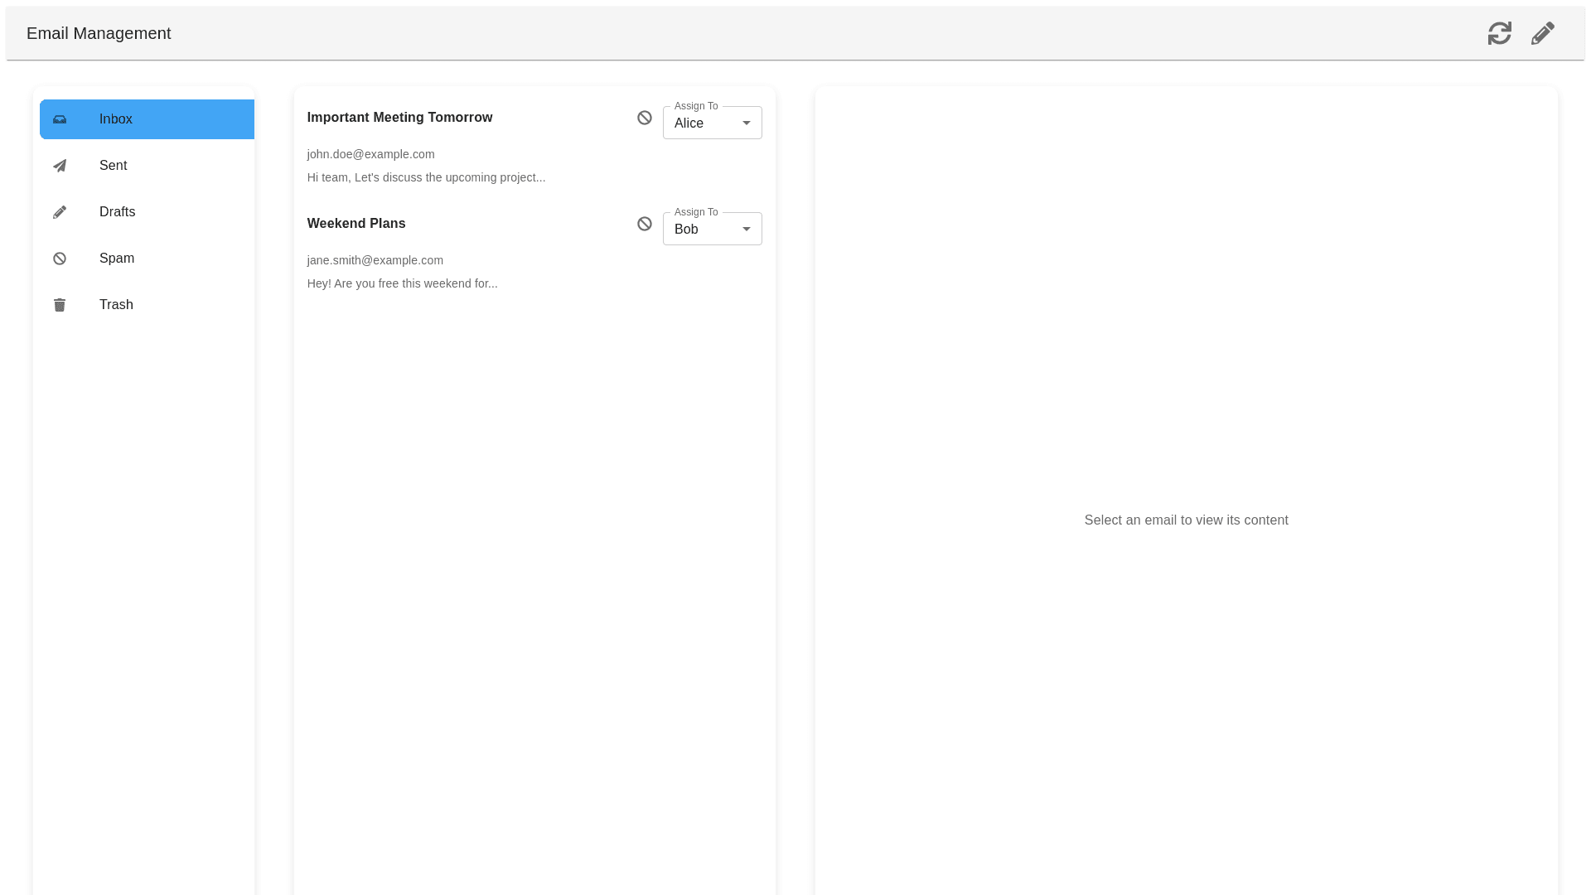Image resolution: width=1591 pixels, height=895 pixels.
Task: Click the john.doe@example.com sender address
Action: (370, 154)
